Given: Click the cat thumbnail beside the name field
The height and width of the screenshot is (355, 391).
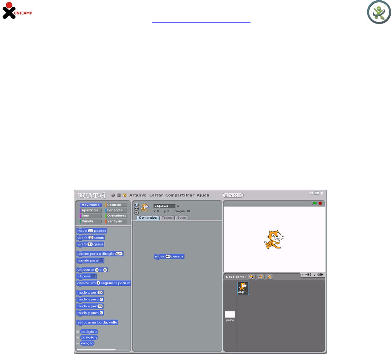Looking at the screenshot, I should coord(145,207).
